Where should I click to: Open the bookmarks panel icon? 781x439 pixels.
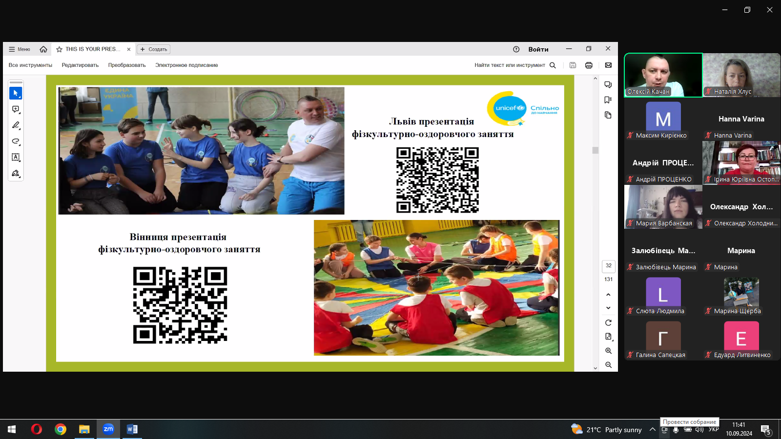coord(608,100)
